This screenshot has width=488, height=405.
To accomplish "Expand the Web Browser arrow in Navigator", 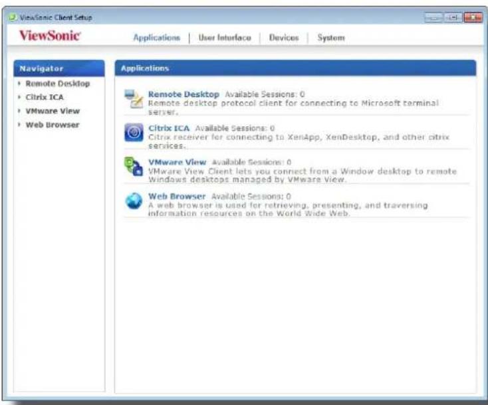I will tap(19, 125).
